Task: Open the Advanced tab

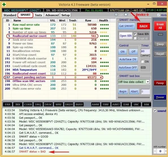Action: pos(52,15)
